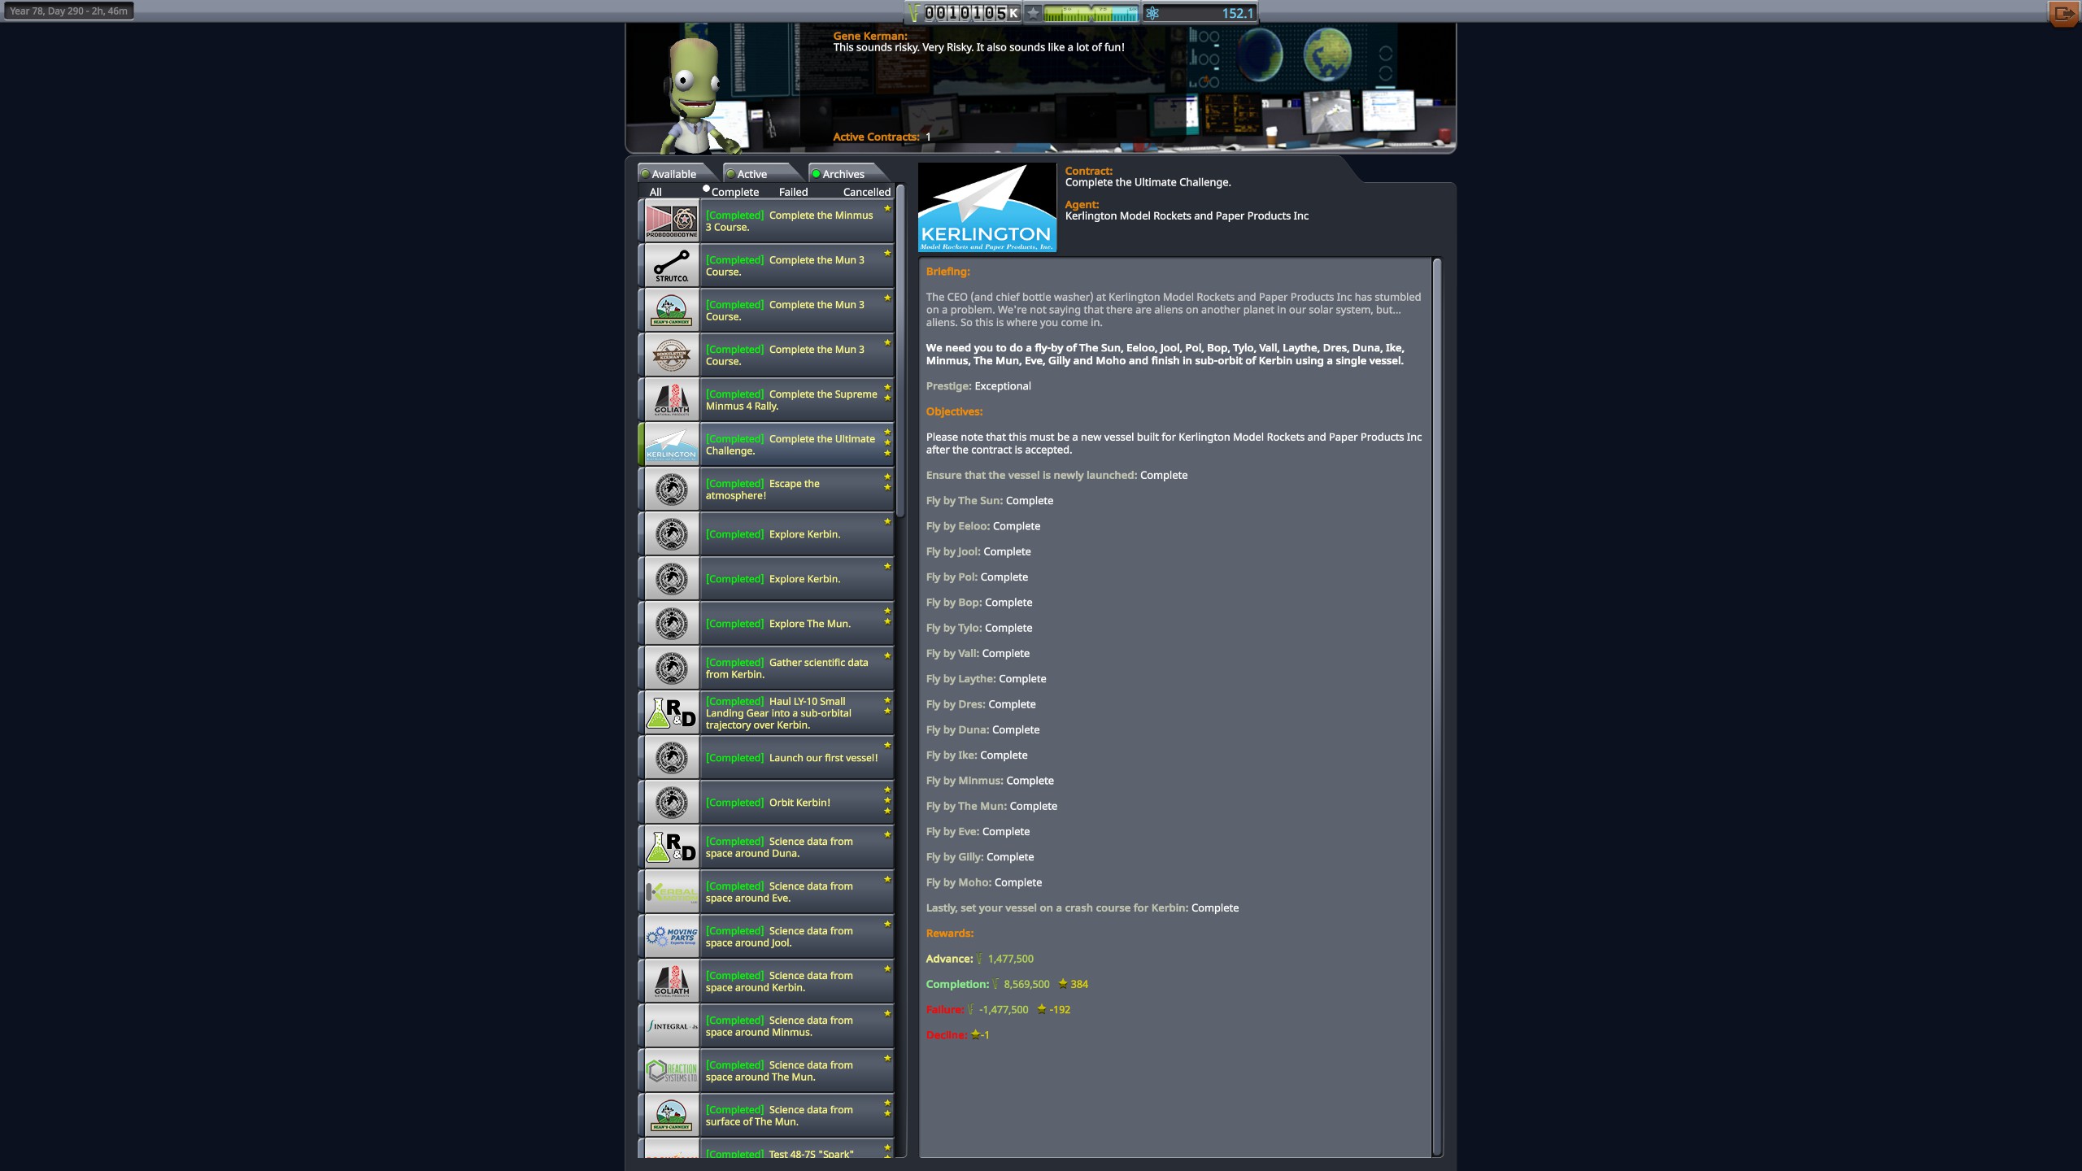The image size is (2082, 1171).
Task: Open the Available contracts tab
Action: (674, 174)
